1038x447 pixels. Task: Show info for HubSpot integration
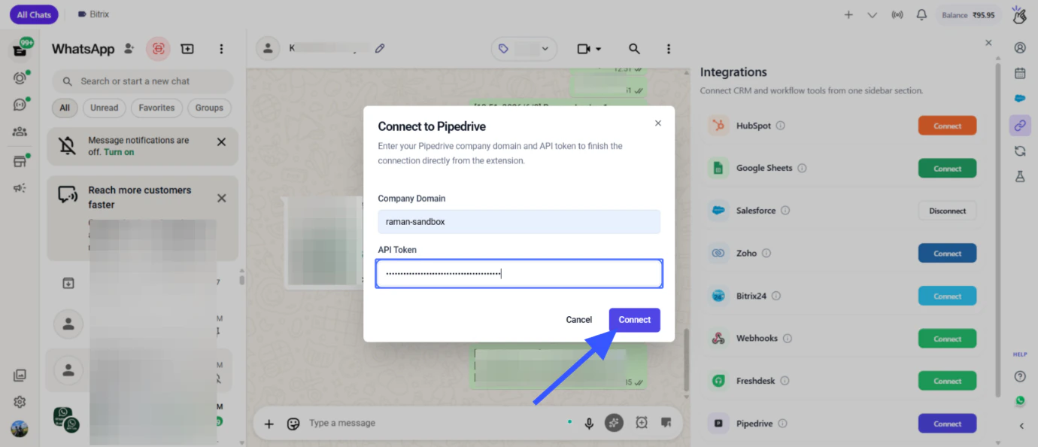pos(780,126)
